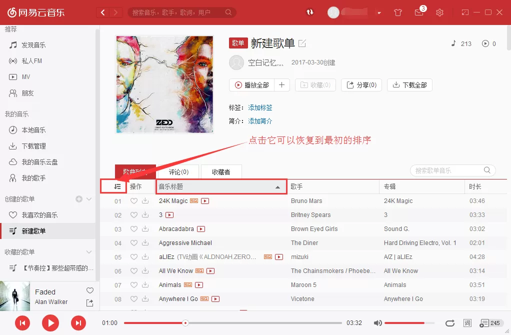
Task: Click SQ quality badge on Animals
Action: [x=187, y=285]
